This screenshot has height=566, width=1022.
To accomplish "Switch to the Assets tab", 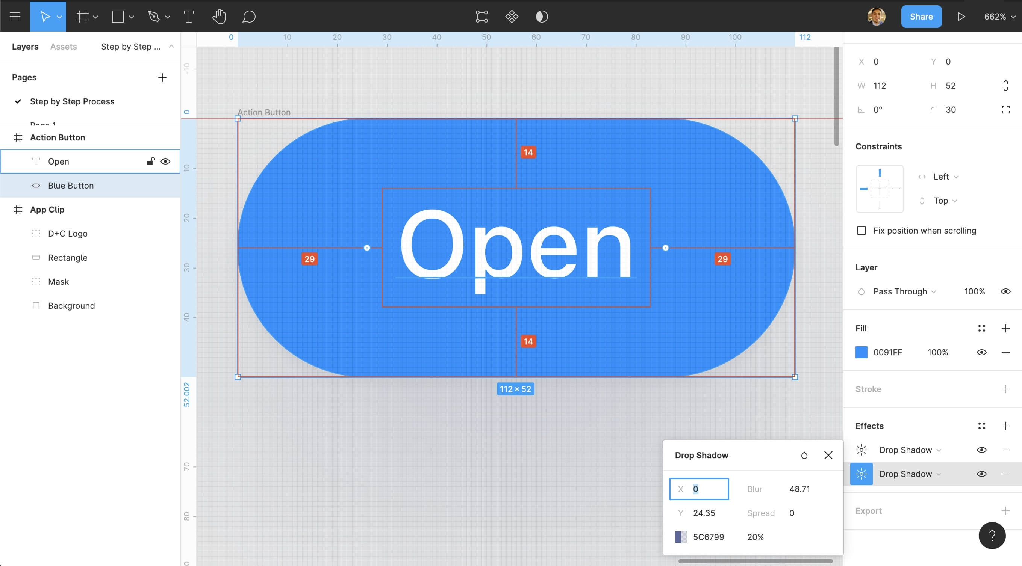I will [64, 46].
